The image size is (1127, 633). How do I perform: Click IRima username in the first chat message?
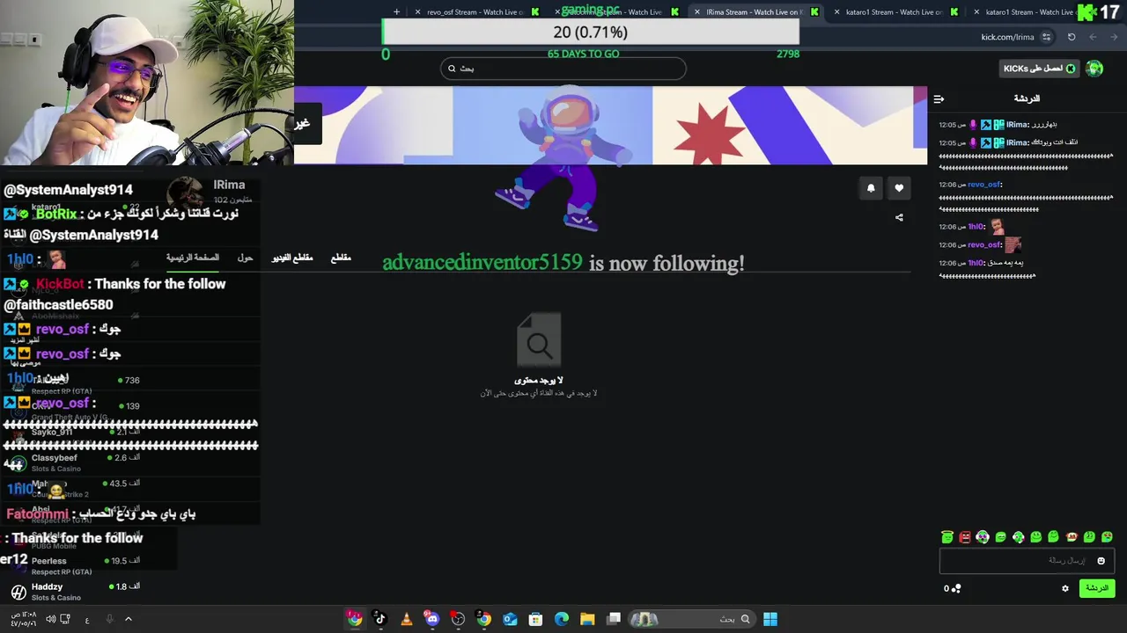(1017, 125)
